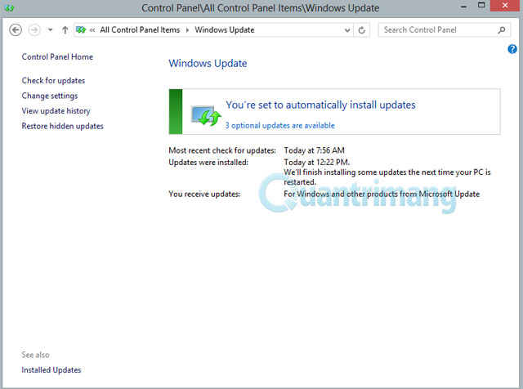Open Installed Updates link
The height and width of the screenshot is (389, 523).
point(51,370)
